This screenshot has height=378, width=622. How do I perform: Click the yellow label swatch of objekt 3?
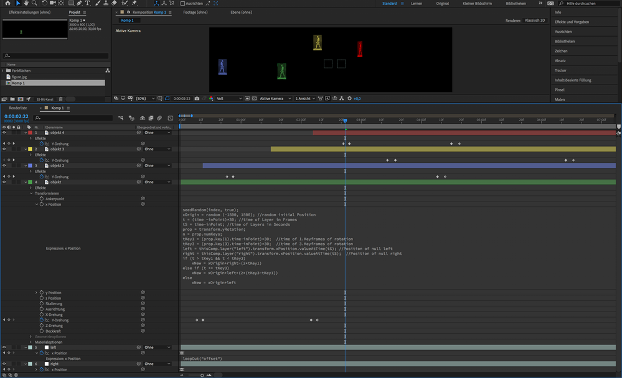pyautogui.click(x=30, y=149)
